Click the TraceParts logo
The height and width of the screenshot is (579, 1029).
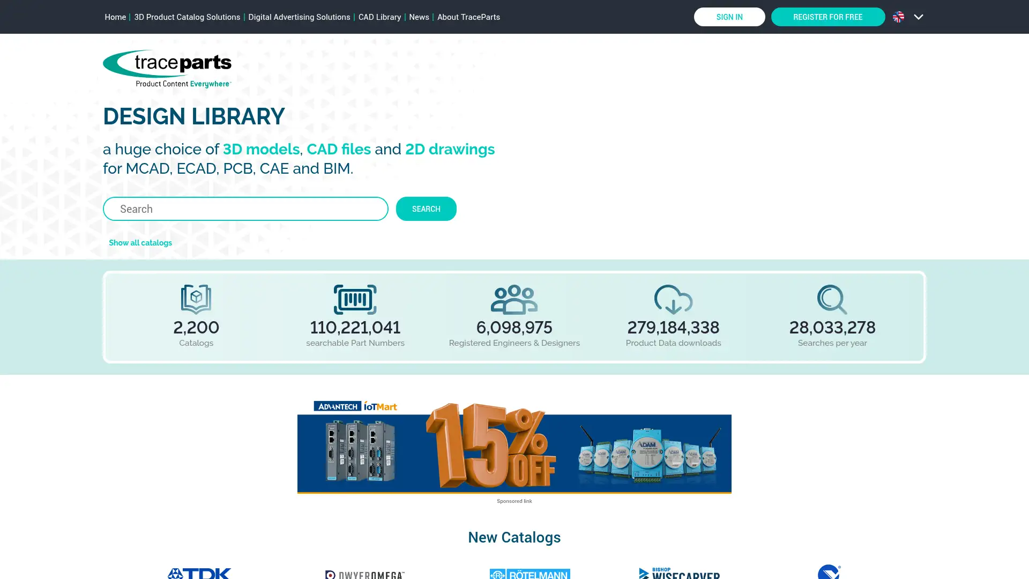pyautogui.click(x=167, y=67)
